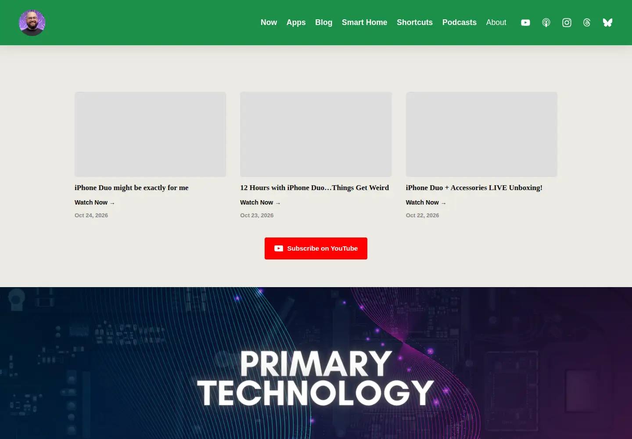The height and width of the screenshot is (439, 632).
Task: Open thumbnail of Things Get Weird video
Action: click(x=316, y=134)
